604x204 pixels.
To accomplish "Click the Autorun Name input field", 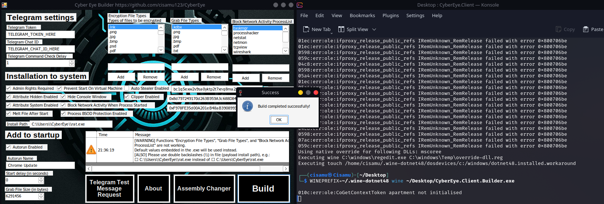I will coord(41,165).
